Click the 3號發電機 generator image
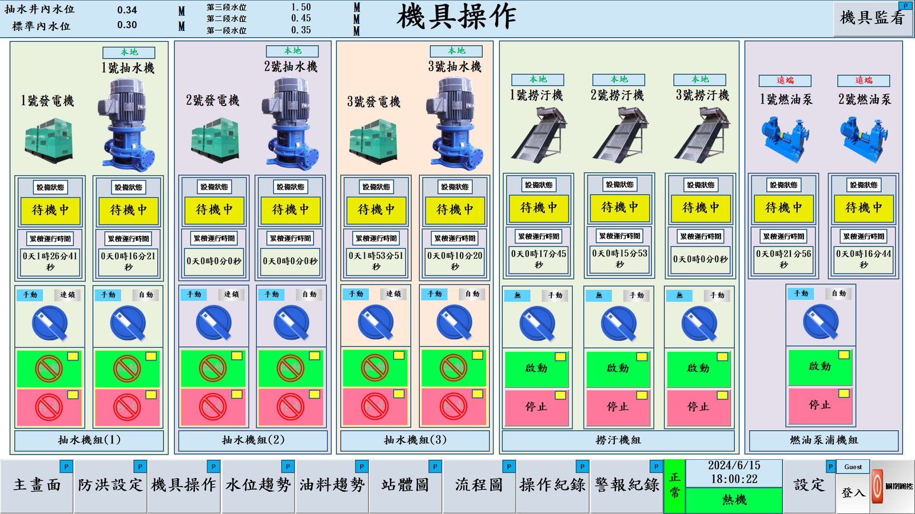915x514 pixels. pos(373,140)
